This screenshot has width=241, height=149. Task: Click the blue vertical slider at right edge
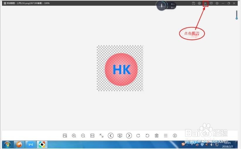(x=237, y=15)
